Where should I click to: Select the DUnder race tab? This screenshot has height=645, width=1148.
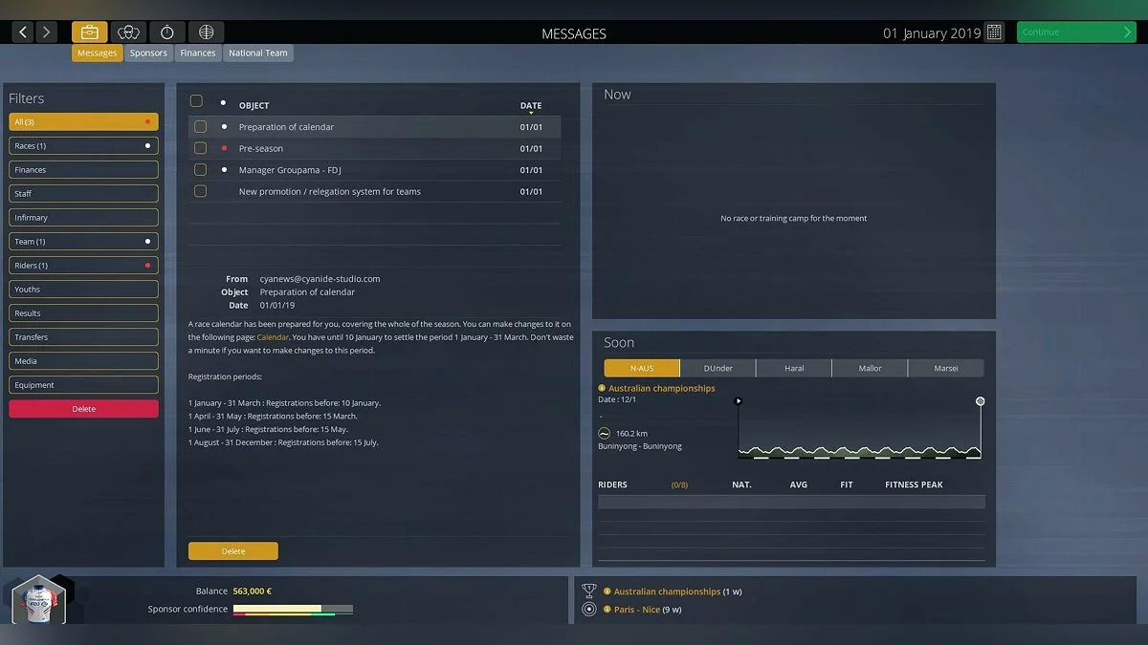(x=717, y=368)
